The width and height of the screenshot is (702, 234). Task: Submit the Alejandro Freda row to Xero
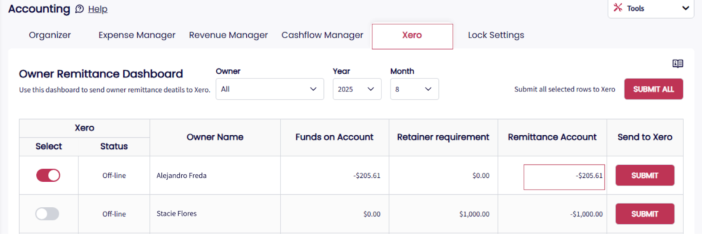[645, 175]
